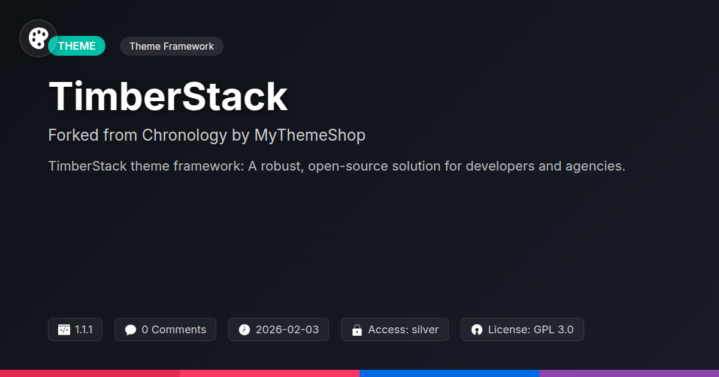
Task: Click the code version icon next to 1.1.1
Action: pos(64,330)
